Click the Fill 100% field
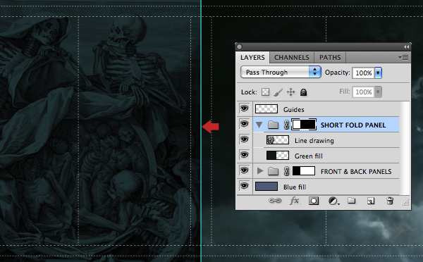The width and height of the screenshot is (423, 262). [x=363, y=92]
